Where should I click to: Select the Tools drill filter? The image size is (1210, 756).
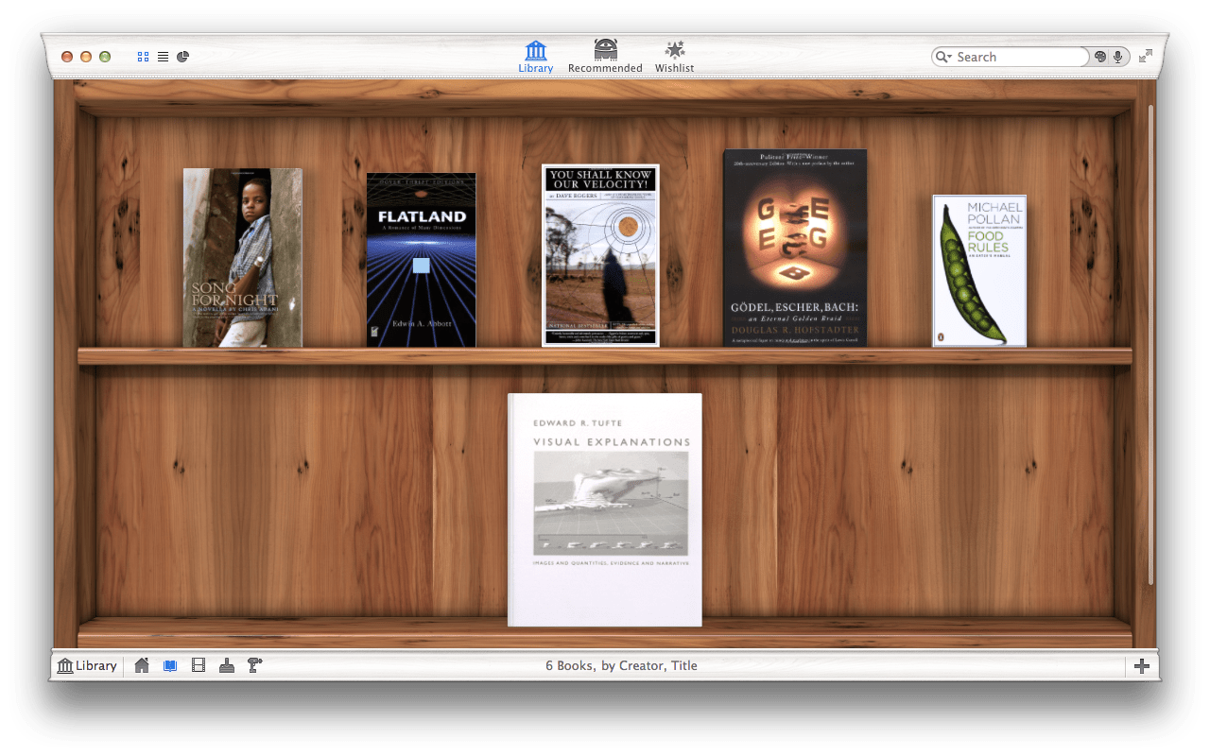coord(253,665)
